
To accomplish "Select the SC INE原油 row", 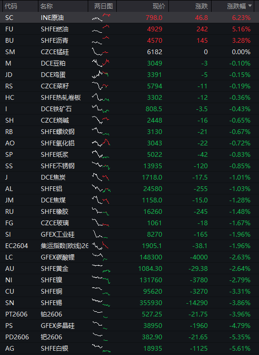I will (129, 18).
